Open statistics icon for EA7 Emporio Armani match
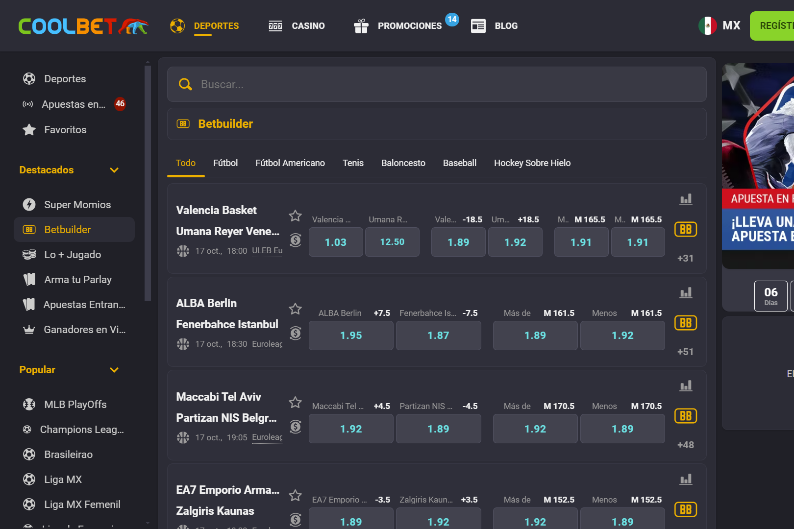 click(x=686, y=479)
